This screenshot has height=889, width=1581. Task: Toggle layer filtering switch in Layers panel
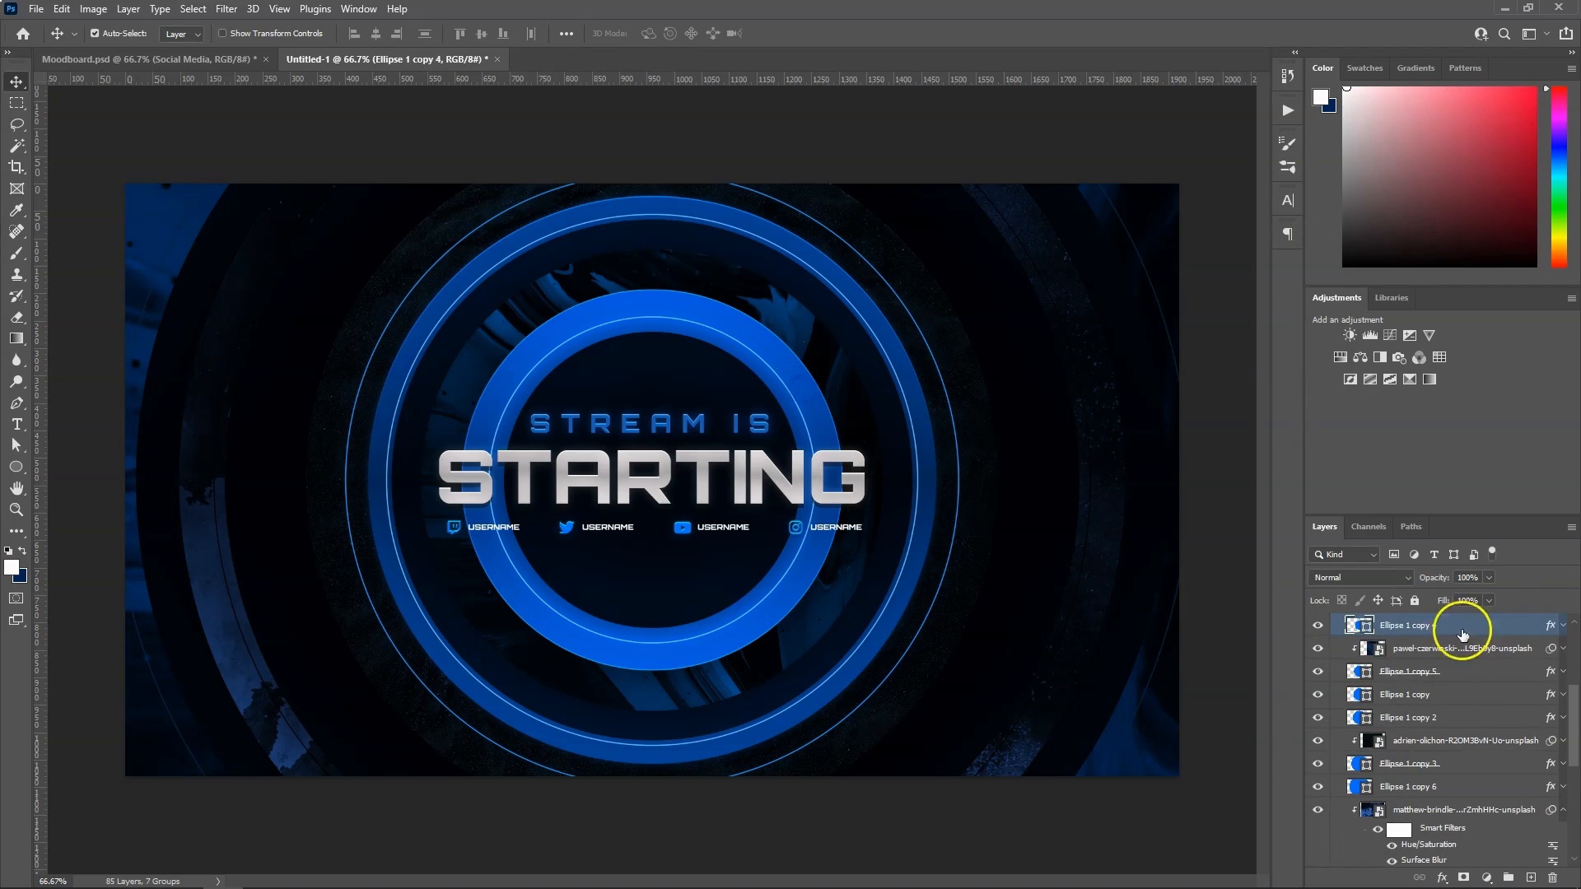(1492, 553)
